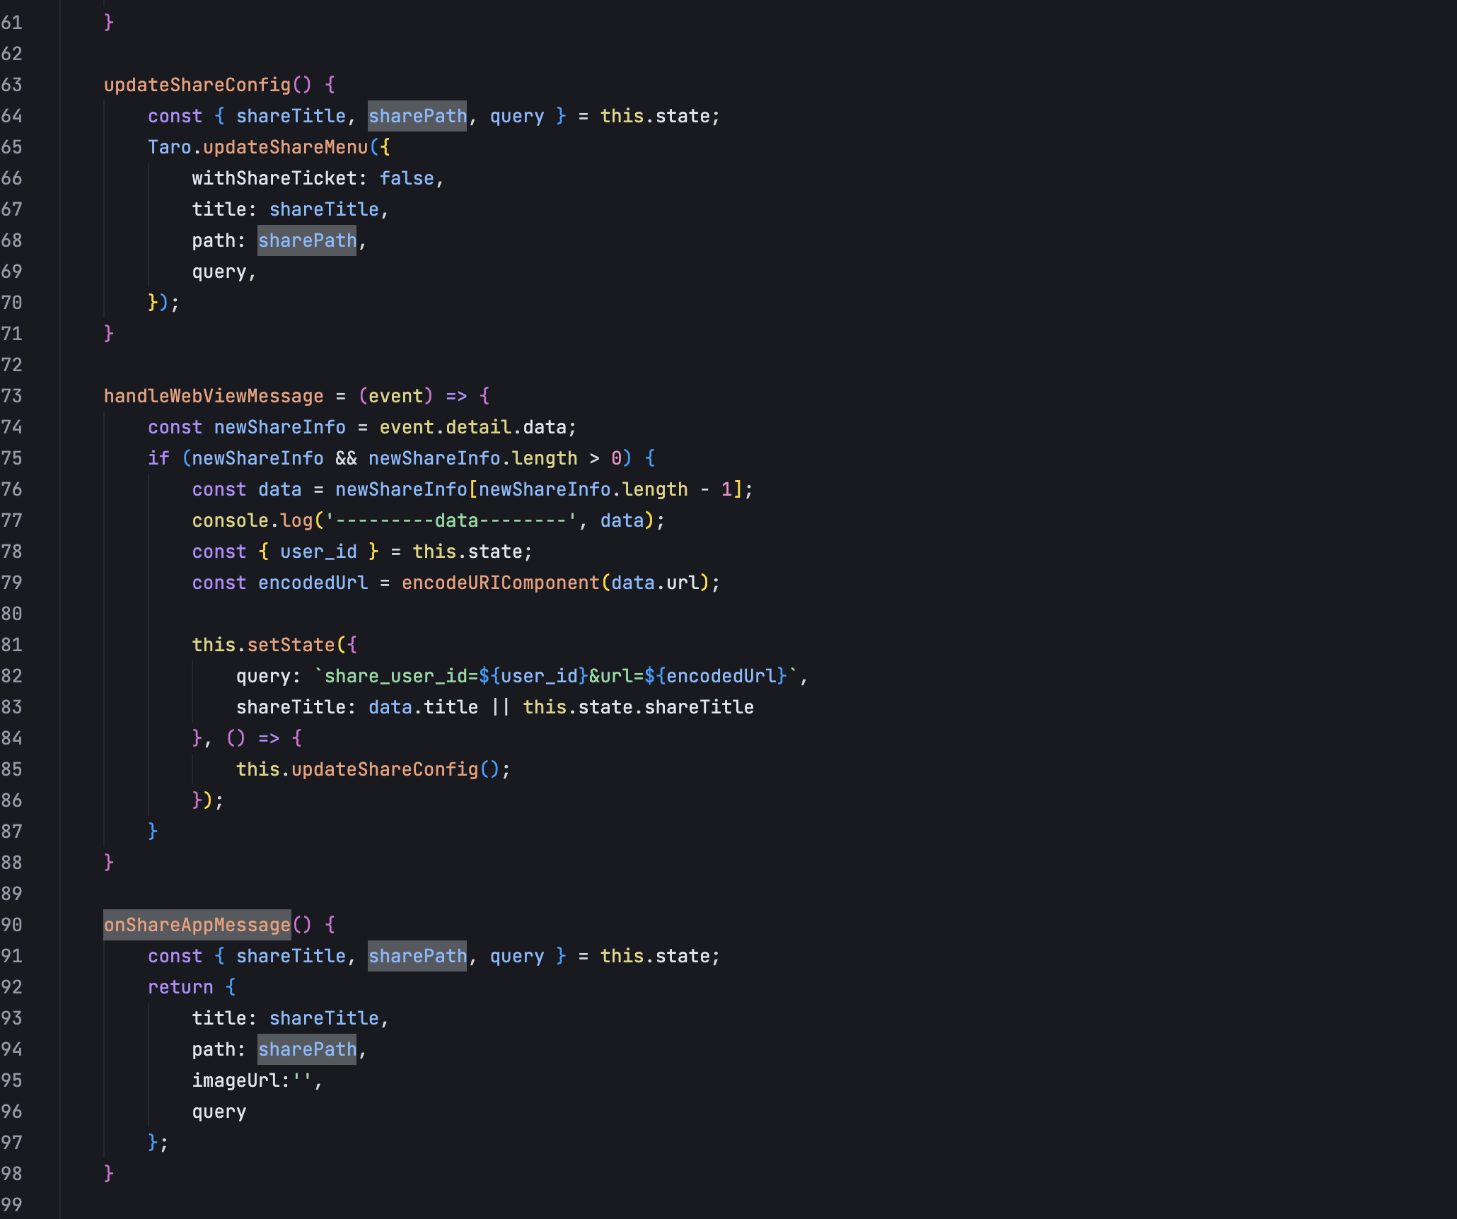
Task: Click the if keyword on line 75
Action: point(159,458)
